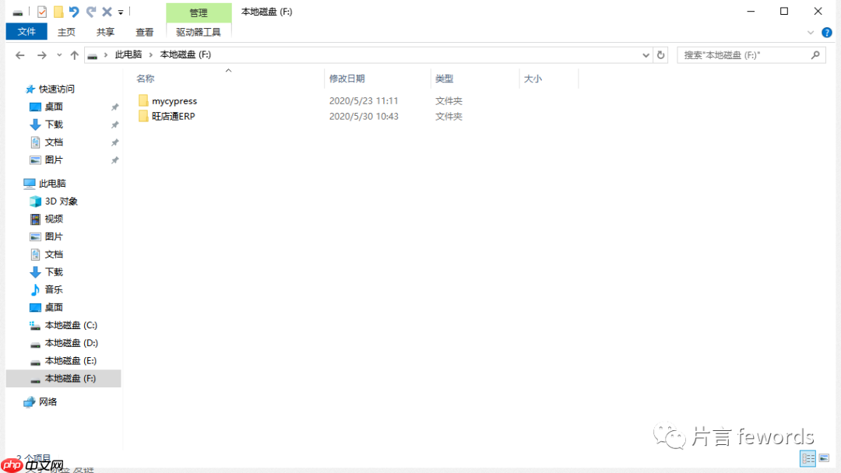This screenshot has width=841, height=473.
Task: Go forward with the right arrow
Action: pyautogui.click(x=42, y=55)
